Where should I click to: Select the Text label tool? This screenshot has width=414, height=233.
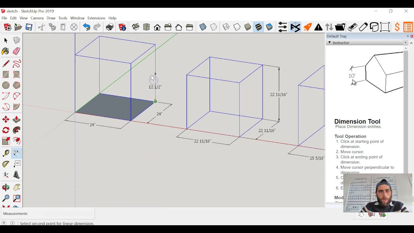tap(16, 164)
